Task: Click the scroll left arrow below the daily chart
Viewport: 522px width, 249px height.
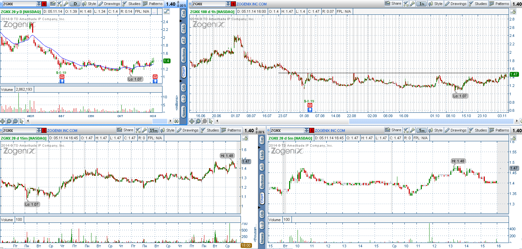Action: tap(28, 121)
